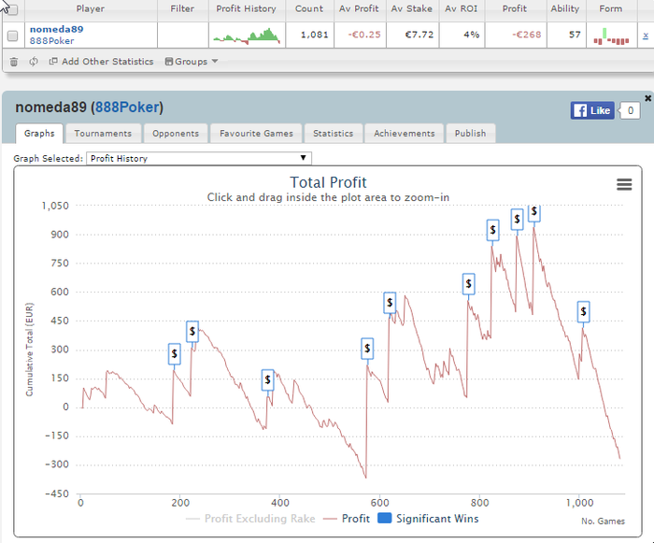654x543 pixels.
Task: Toggle Significant Wins legend series
Action: (428, 519)
